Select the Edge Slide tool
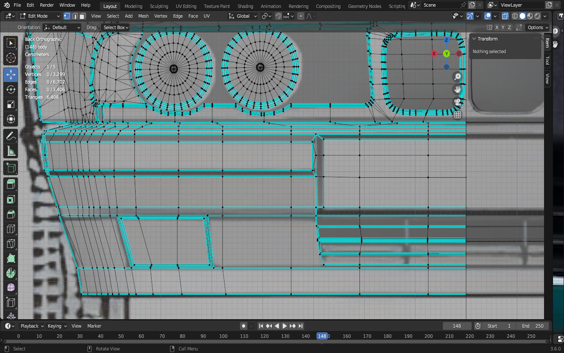The image size is (564, 353). point(11,303)
